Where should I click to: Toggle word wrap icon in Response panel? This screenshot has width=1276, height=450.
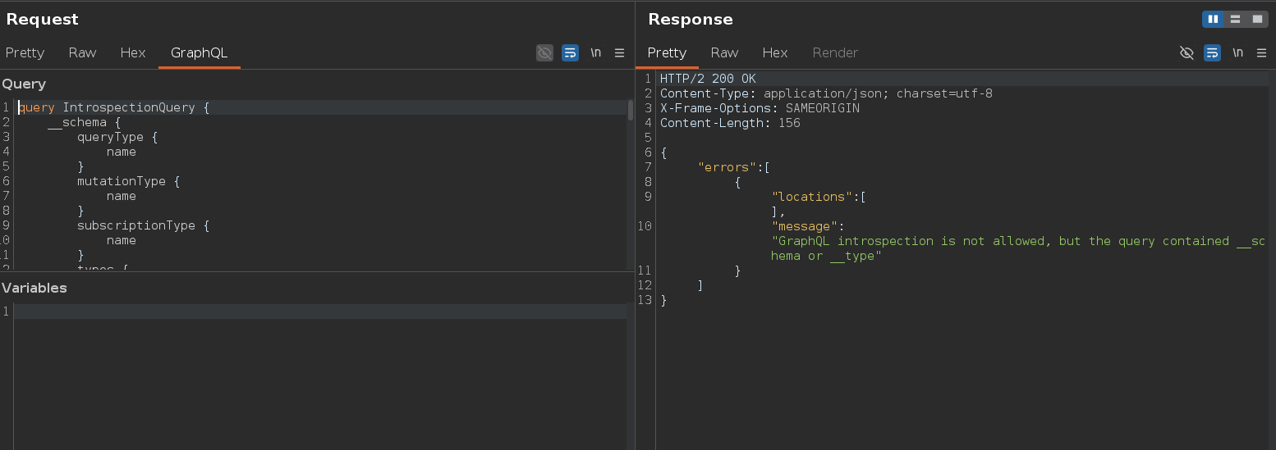(1212, 52)
